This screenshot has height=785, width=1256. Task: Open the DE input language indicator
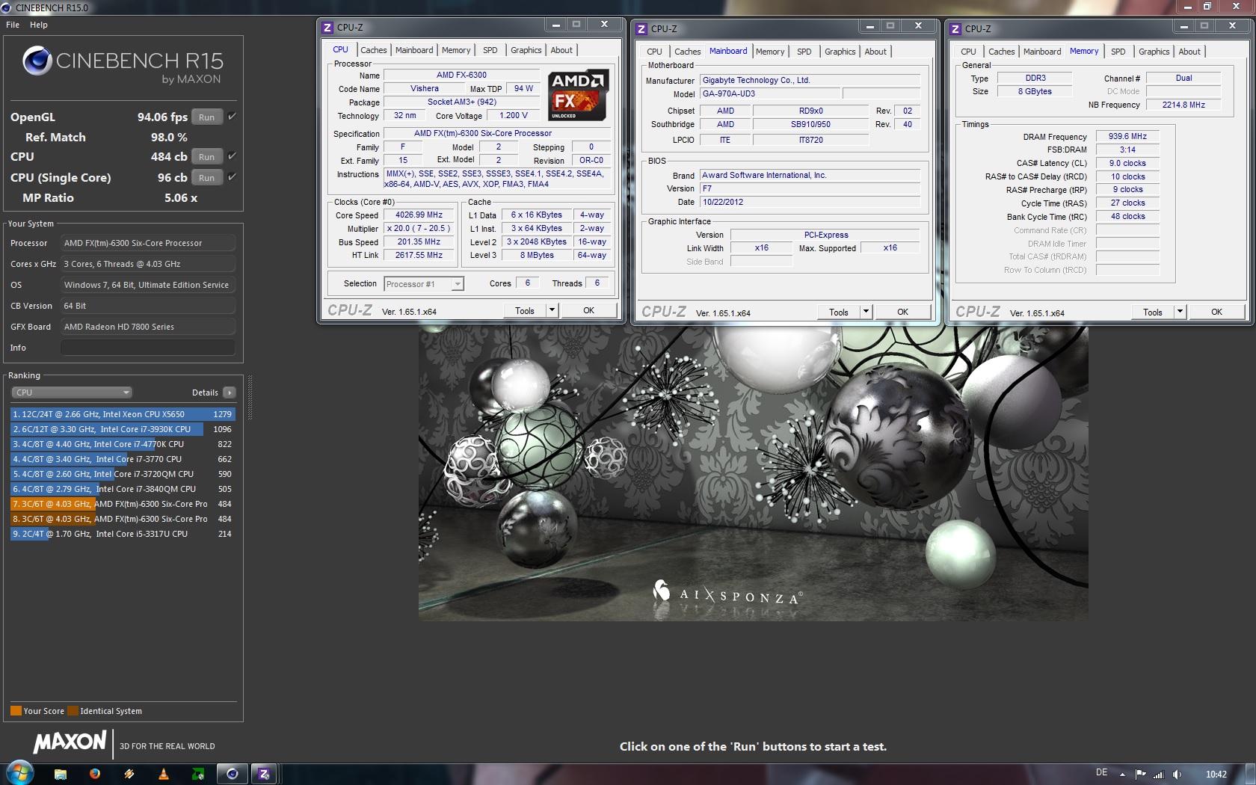1101,773
